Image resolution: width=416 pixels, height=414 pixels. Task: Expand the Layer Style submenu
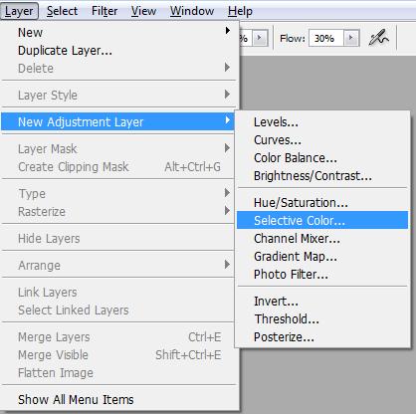[119, 95]
